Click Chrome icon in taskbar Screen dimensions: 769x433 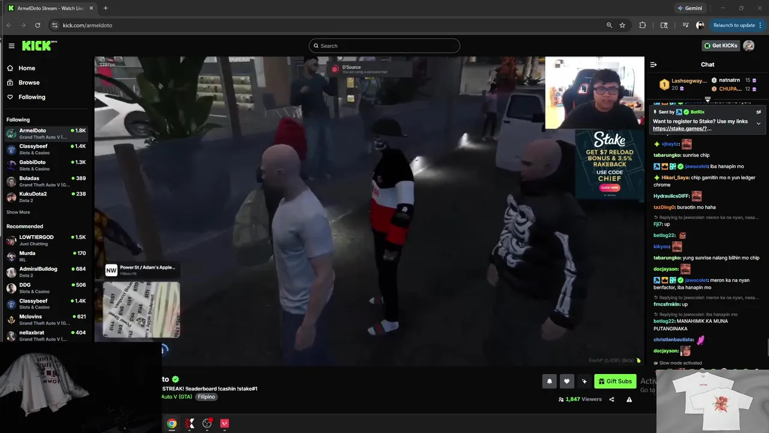click(172, 423)
